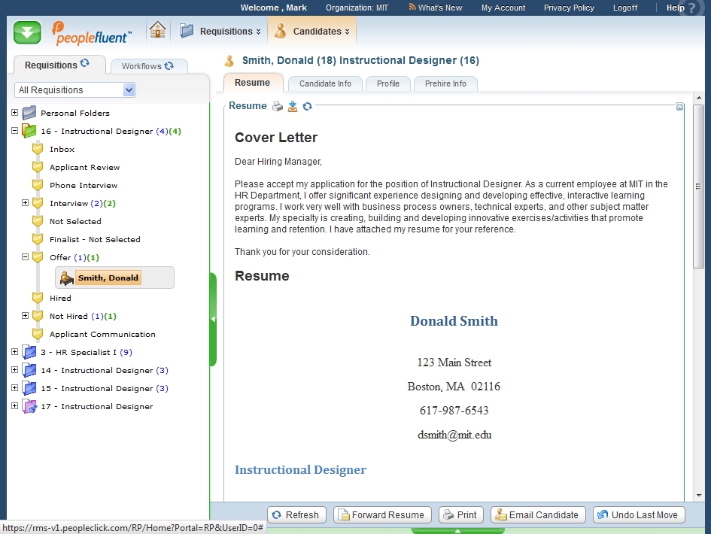711x534 pixels.
Task: Click the Undo Last Move button
Action: pyautogui.click(x=639, y=515)
